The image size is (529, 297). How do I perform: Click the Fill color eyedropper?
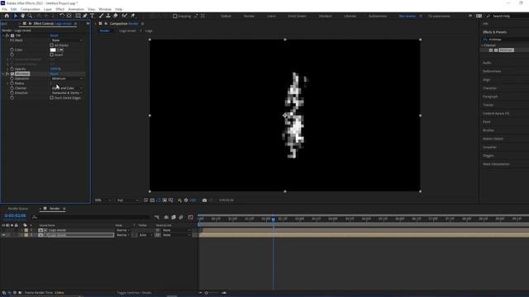point(60,49)
